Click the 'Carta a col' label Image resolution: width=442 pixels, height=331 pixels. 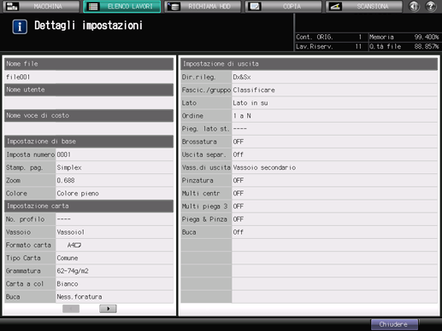point(25,284)
